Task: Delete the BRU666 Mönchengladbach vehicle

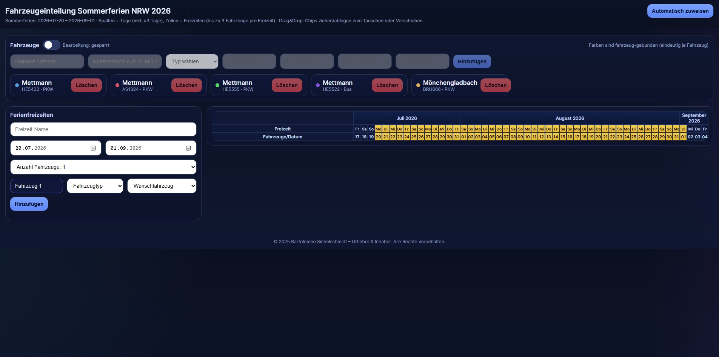Action: pyautogui.click(x=496, y=85)
